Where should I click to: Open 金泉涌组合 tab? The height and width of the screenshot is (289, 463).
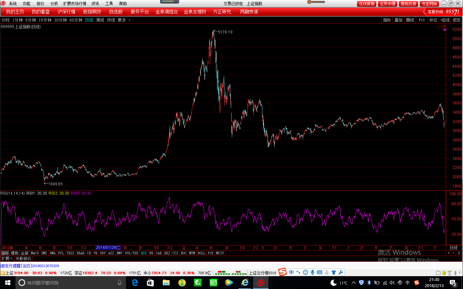pos(167,12)
